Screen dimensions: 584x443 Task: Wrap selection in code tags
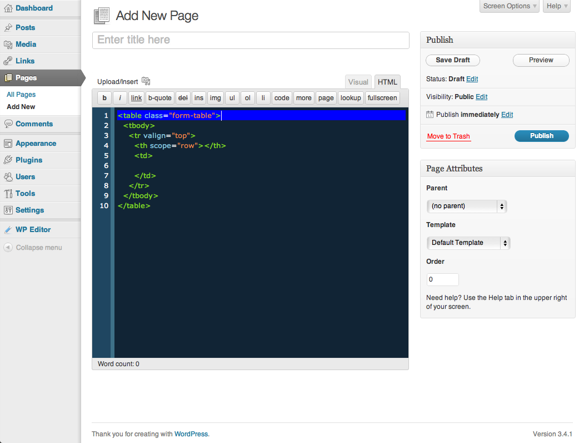[x=281, y=97]
